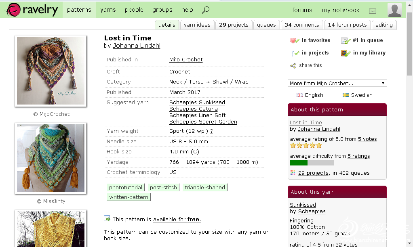Open Scheepjes Secret Garden yarn link
This screenshot has width=413, height=247.
tap(203, 122)
